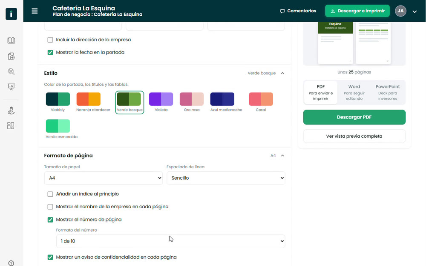Image resolution: width=426 pixels, height=266 pixels.
Task: Click the Unas 25 páginas text
Action: (x=354, y=72)
